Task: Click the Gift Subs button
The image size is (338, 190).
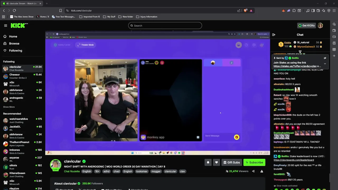Action: (x=231, y=162)
